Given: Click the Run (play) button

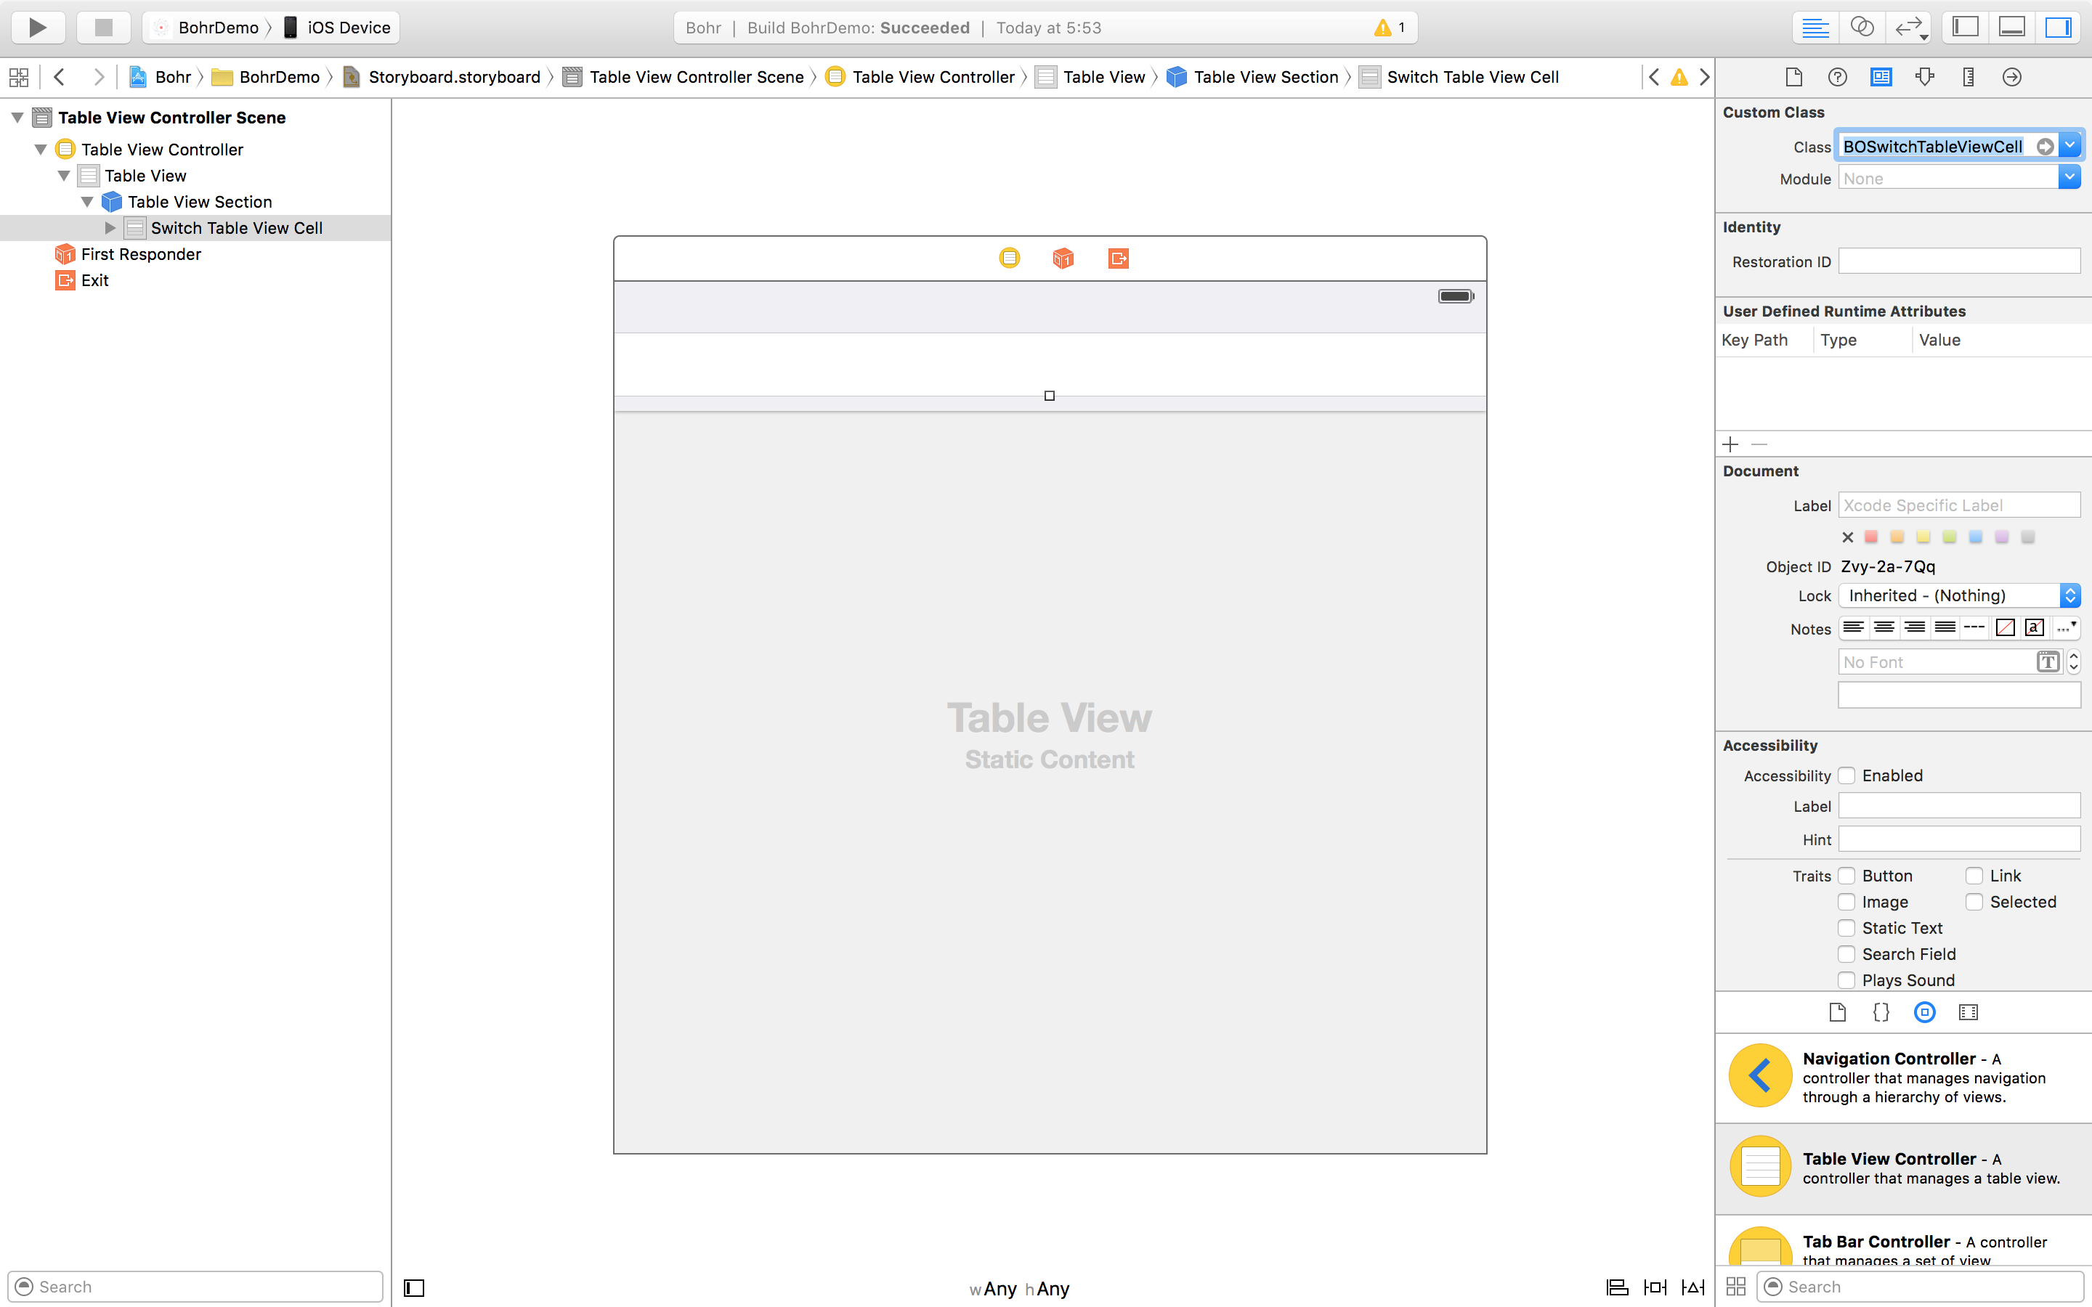Looking at the screenshot, I should click(37, 28).
